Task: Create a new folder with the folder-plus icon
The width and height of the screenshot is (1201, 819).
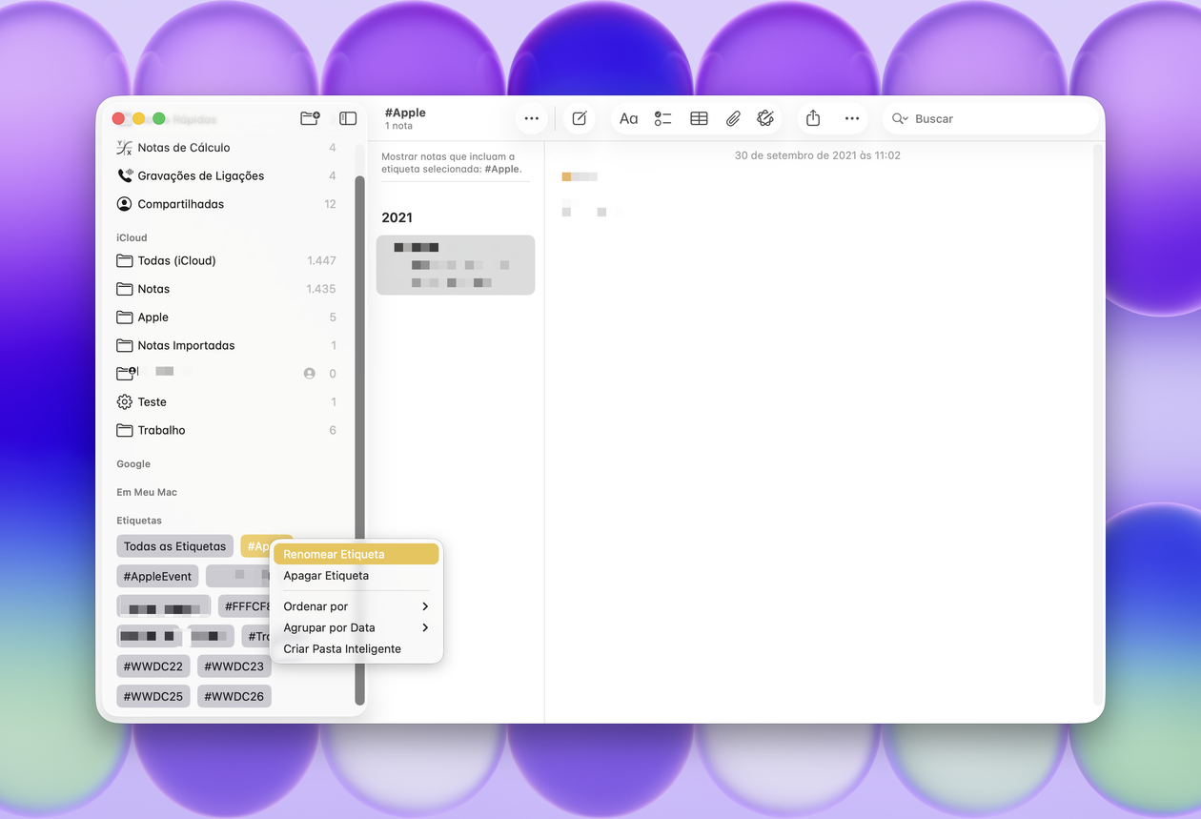Action: [310, 118]
